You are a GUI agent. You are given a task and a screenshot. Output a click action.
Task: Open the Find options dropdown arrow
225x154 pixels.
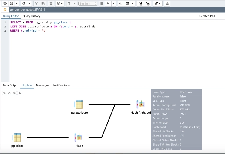(29, 3)
